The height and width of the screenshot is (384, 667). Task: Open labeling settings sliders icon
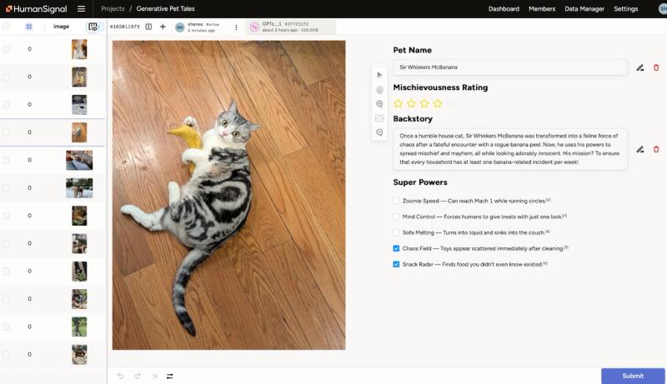[x=170, y=376]
